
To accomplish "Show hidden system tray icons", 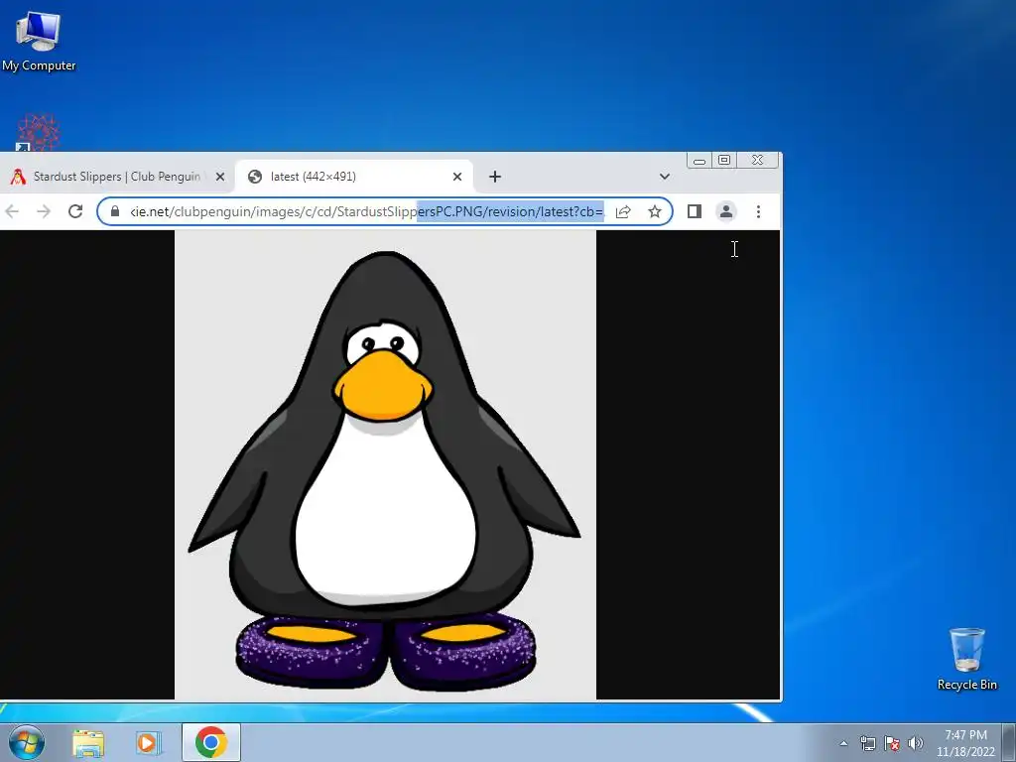I will 843,743.
